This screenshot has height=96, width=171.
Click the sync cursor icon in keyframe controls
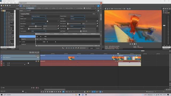click(63, 48)
